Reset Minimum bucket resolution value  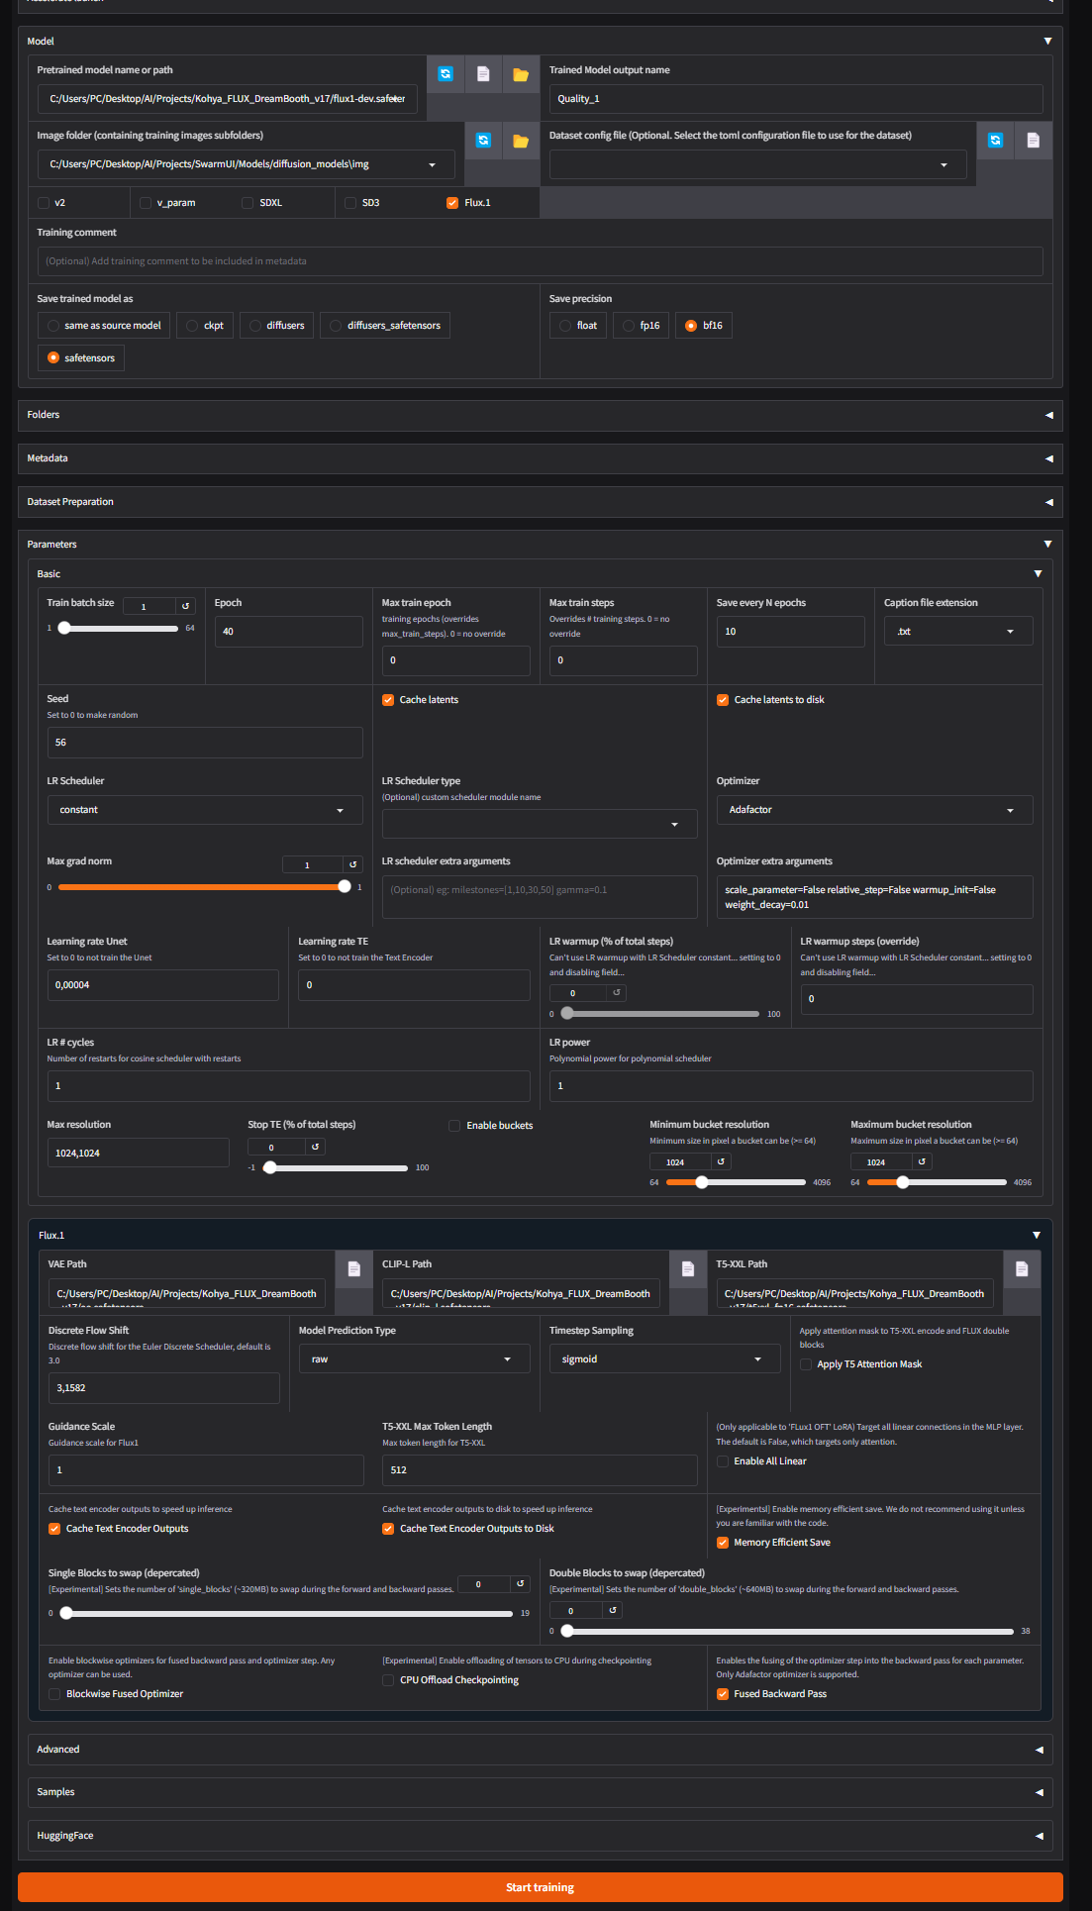(721, 1161)
